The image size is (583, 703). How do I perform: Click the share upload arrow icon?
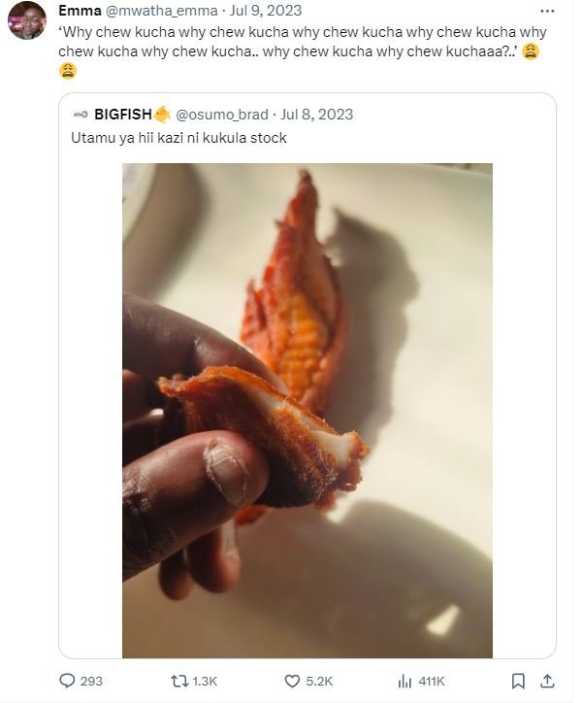pyautogui.click(x=546, y=681)
